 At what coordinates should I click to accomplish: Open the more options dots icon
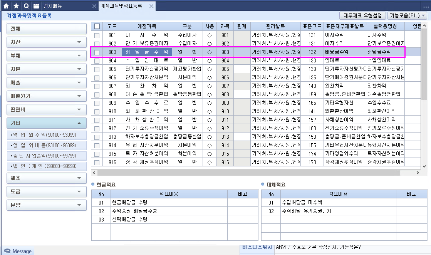coord(426,7)
